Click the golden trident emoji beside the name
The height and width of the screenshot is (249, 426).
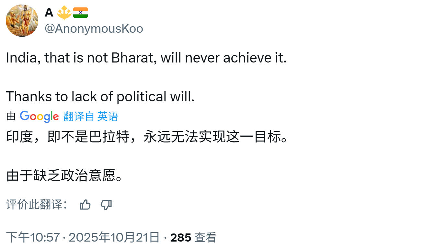[64, 13]
